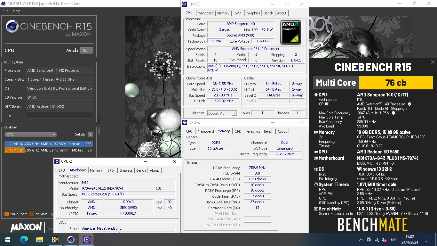Click LPCIO value F71889ED
The width and height of the screenshot is (437, 246).
tap(128, 213)
